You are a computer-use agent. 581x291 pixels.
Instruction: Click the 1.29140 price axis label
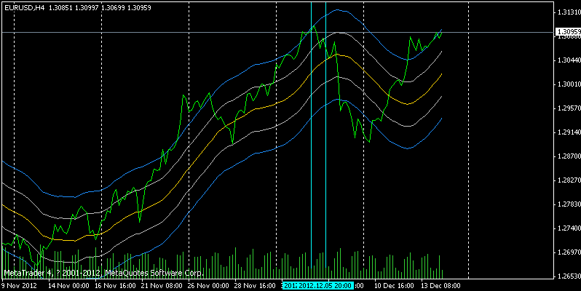click(x=569, y=132)
